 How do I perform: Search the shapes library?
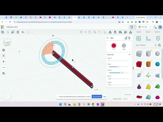coord(159,45)
